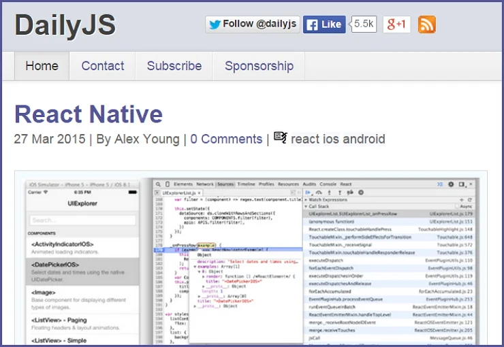Open the orange RSS feed icon
The width and height of the screenshot is (504, 347).
pos(427,24)
